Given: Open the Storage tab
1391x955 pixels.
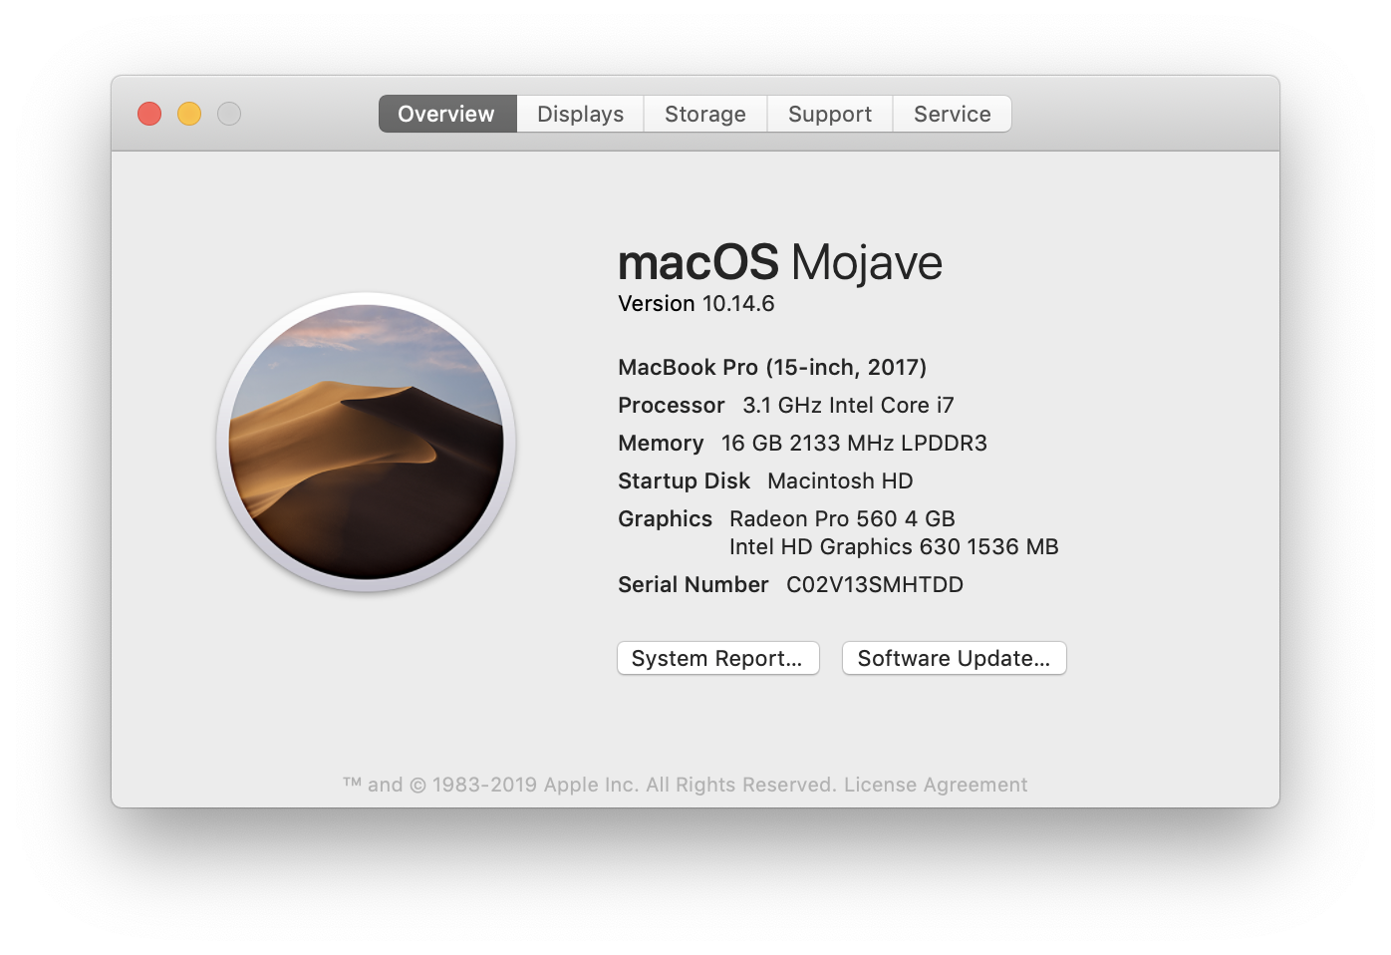Looking at the screenshot, I should 705,114.
